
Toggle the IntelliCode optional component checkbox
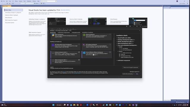120,54
